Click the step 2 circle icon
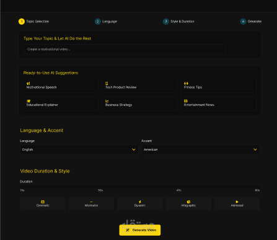The image size is (277, 240). click(x=98, y=22)
